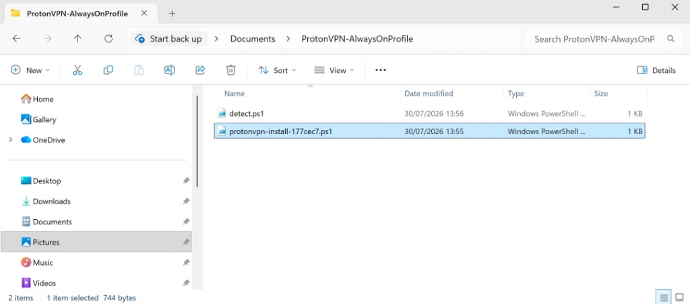Unpin Desktop using its pin icon

[x=186, y=181]
